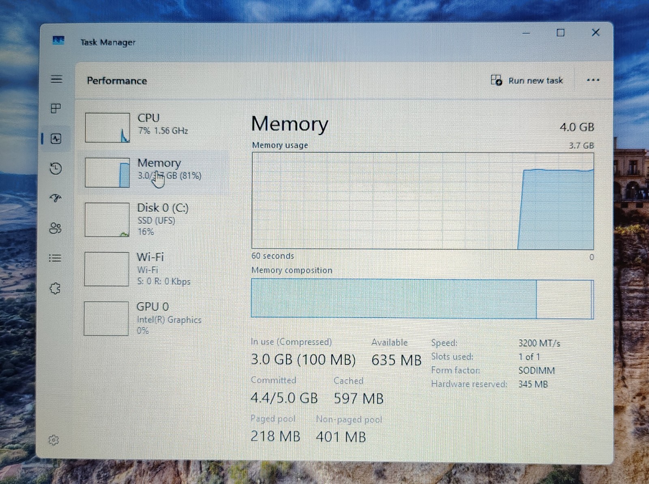Click the Task Manager app icon
This screenshot has height=484, width=649.
58,40
